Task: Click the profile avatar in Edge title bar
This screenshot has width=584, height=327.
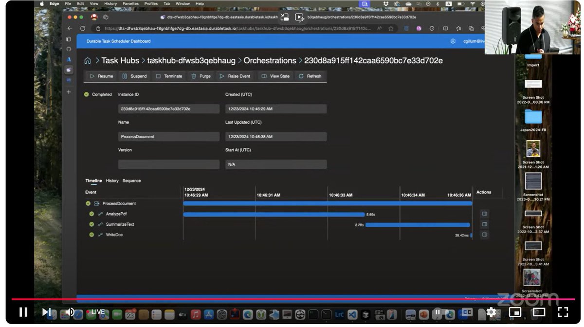Action: (x=94, y=17)
